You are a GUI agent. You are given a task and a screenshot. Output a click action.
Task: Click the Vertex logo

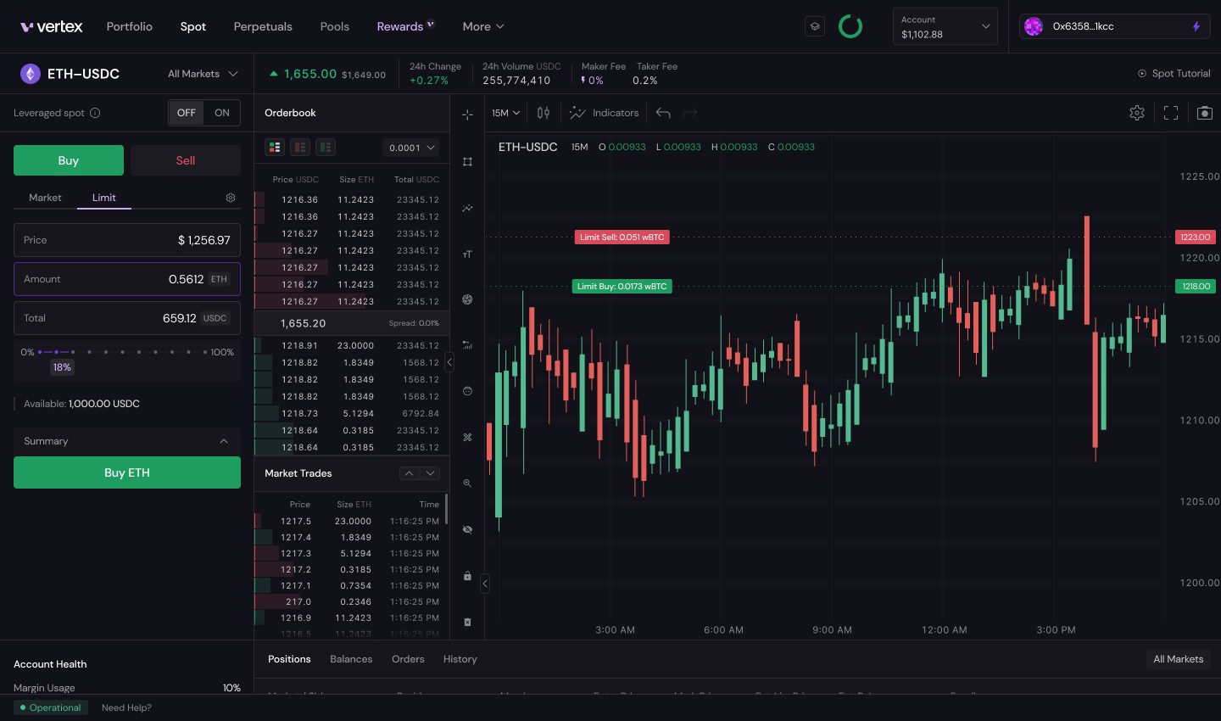click(52, 26)
